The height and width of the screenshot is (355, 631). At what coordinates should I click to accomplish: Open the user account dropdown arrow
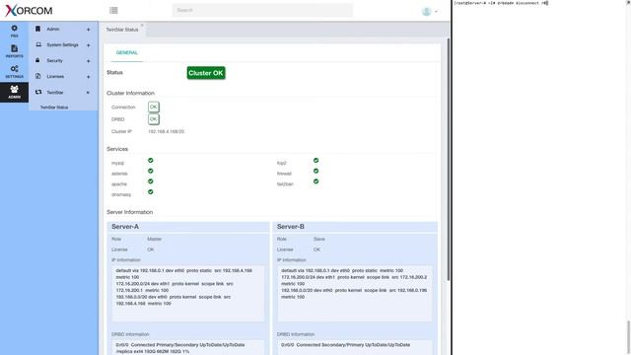[436, 11]
